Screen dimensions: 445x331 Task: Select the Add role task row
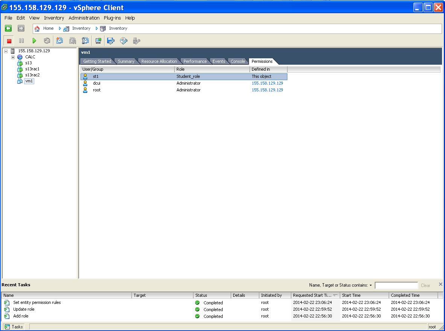click(222, 316)
